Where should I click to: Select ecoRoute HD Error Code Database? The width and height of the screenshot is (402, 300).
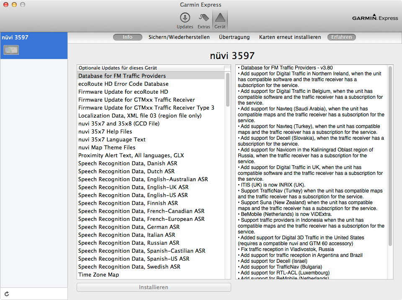tap(123, 84)
